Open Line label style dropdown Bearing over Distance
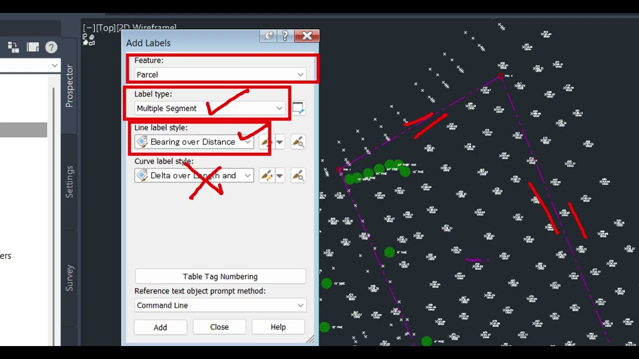639x359 pixels. [194, 142]
